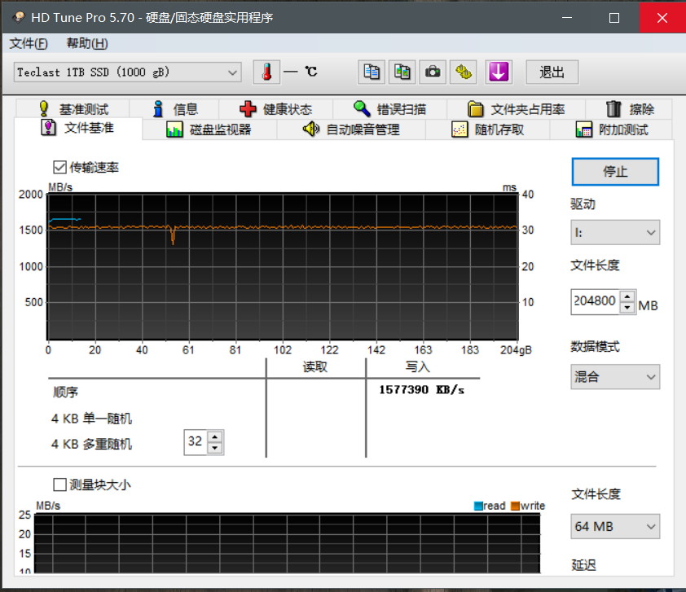Click the 写入 column header
Viewport: 686px width, 592px height.
click(417, 366)
